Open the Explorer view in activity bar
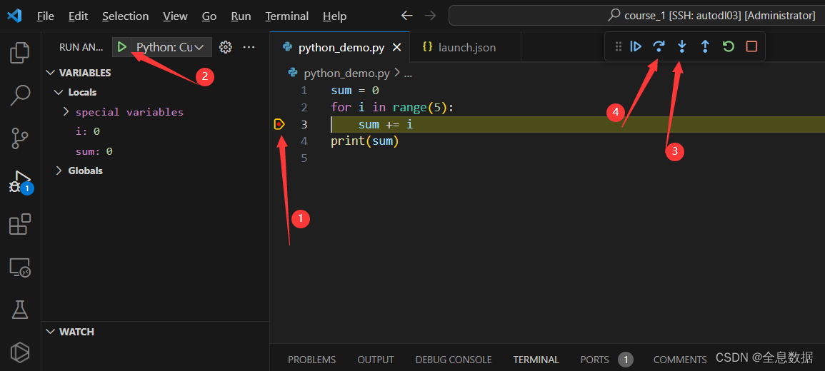Screen dimensions: 825x371 coord(20,53)
